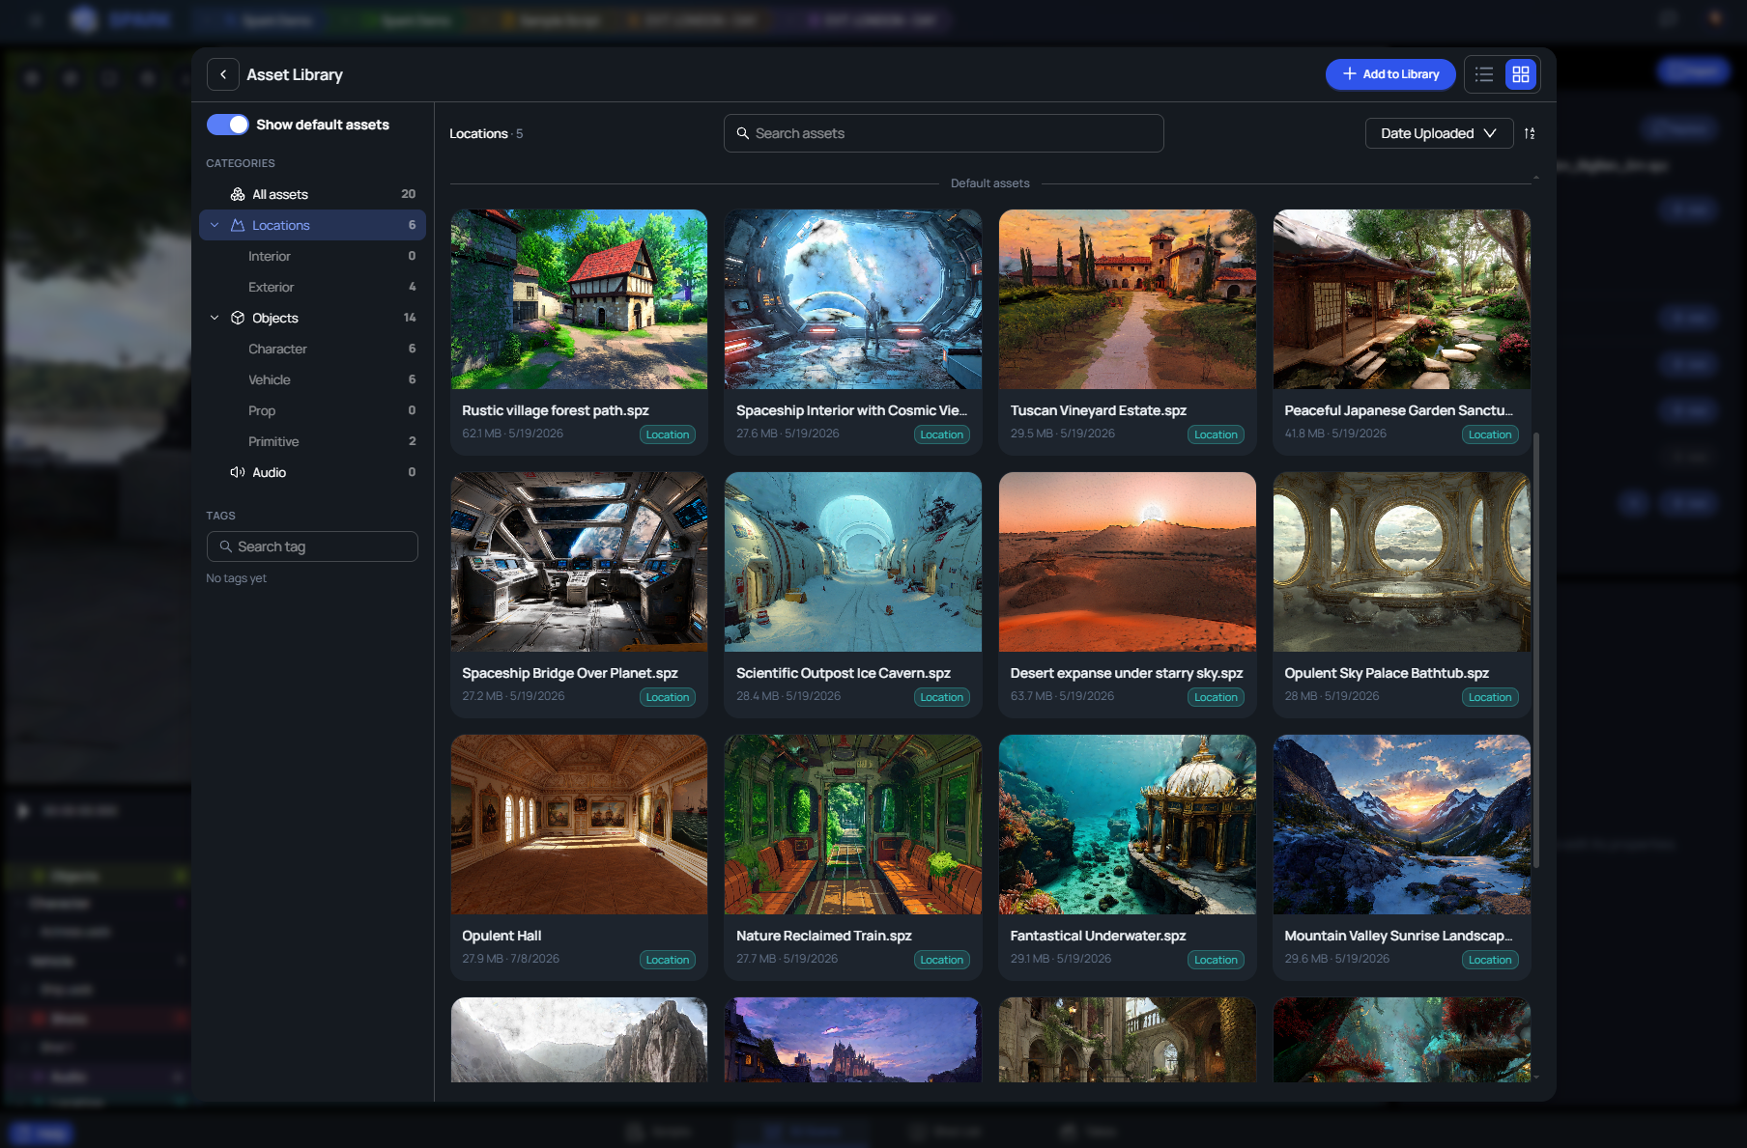The image size is (1747, 1148).
Task: Click Nature Reclaimed Train.spz file name
Action: click(x=823, y=936)
